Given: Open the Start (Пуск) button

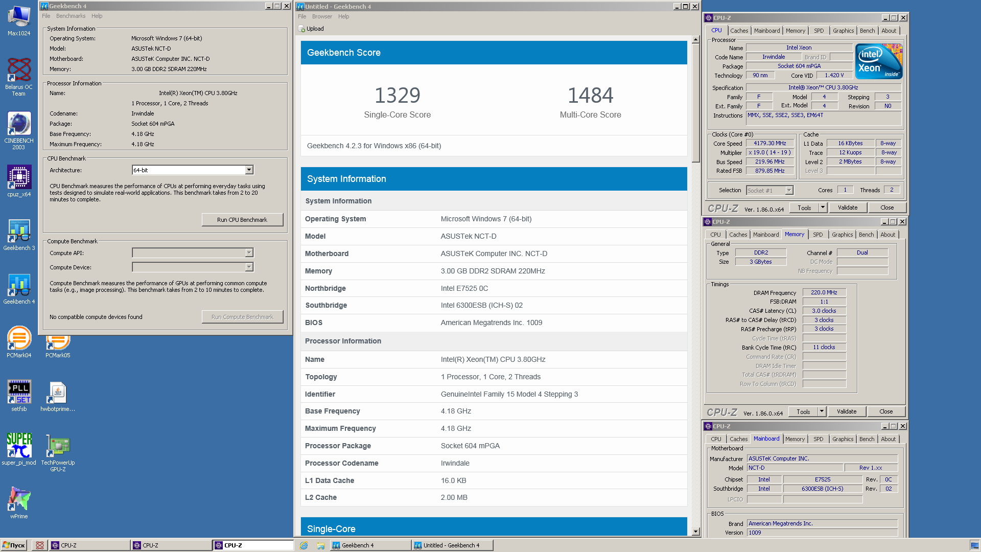Looking at the screenshot, I should click(14, 545).
